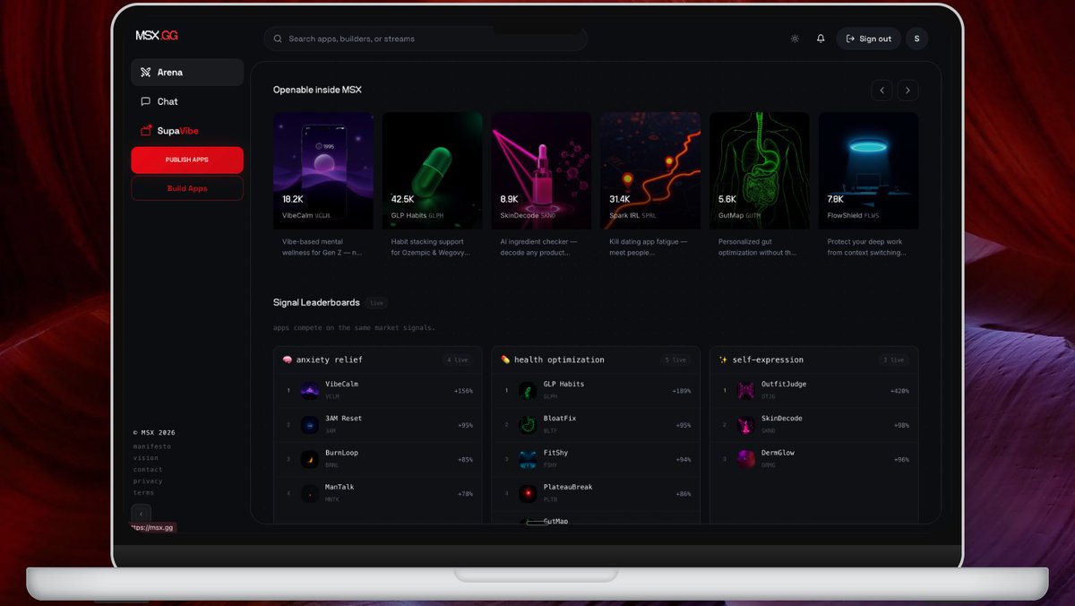
Task: Click the 3 live badge on self-expression
Action: tap(894, 359)
